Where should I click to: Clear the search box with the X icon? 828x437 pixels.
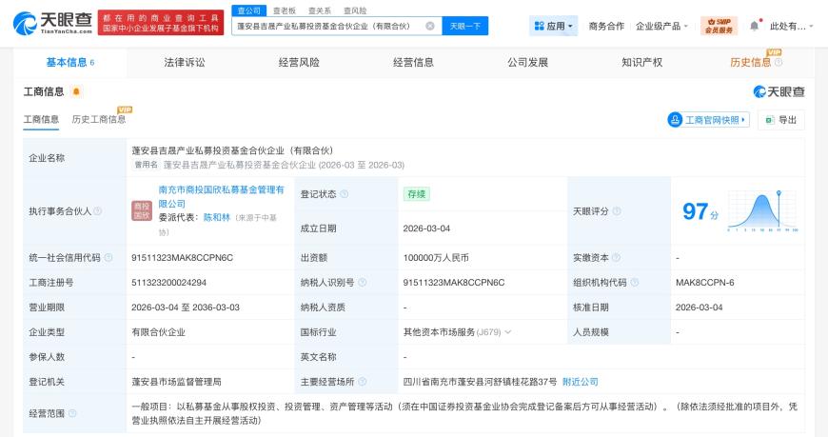(x=430, y=26)
